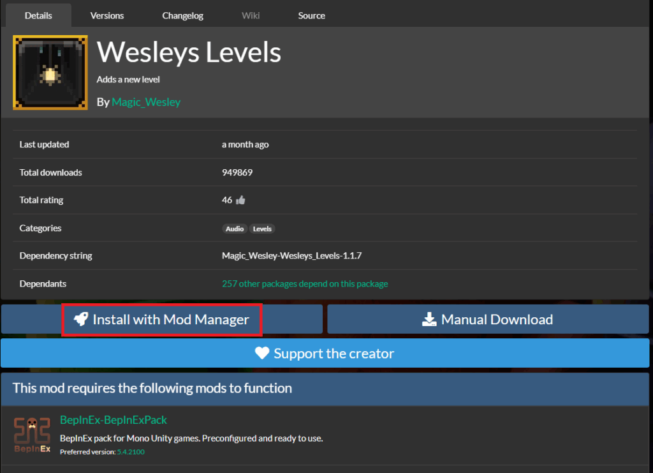This screenshot has width=653, height=473.
Task: Click Install with Mod Manager button
Action: pos(161,319)
